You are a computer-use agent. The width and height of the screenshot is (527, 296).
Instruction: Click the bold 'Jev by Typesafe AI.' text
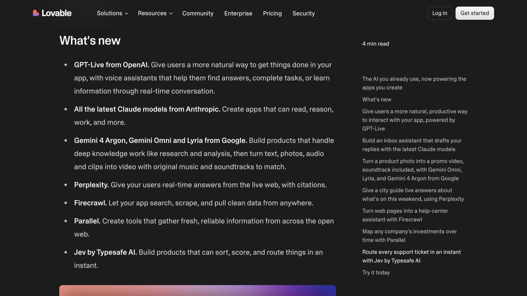[105, 252]
